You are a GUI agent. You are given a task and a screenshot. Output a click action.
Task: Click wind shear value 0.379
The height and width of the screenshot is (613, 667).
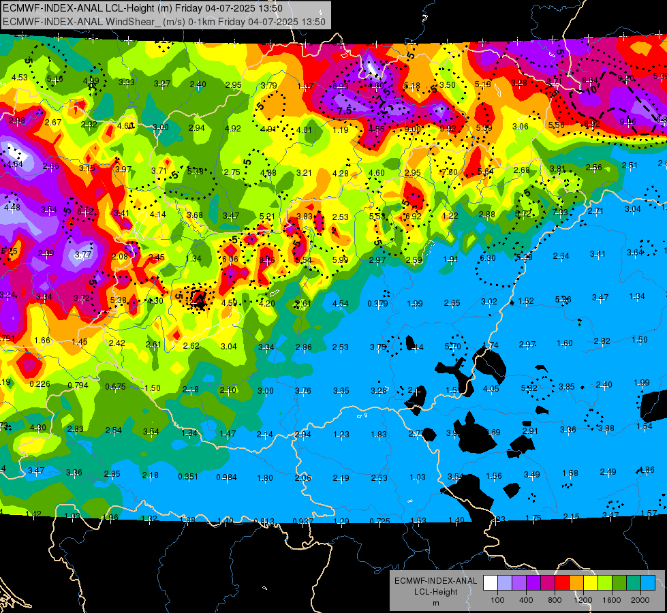point(377,303)
